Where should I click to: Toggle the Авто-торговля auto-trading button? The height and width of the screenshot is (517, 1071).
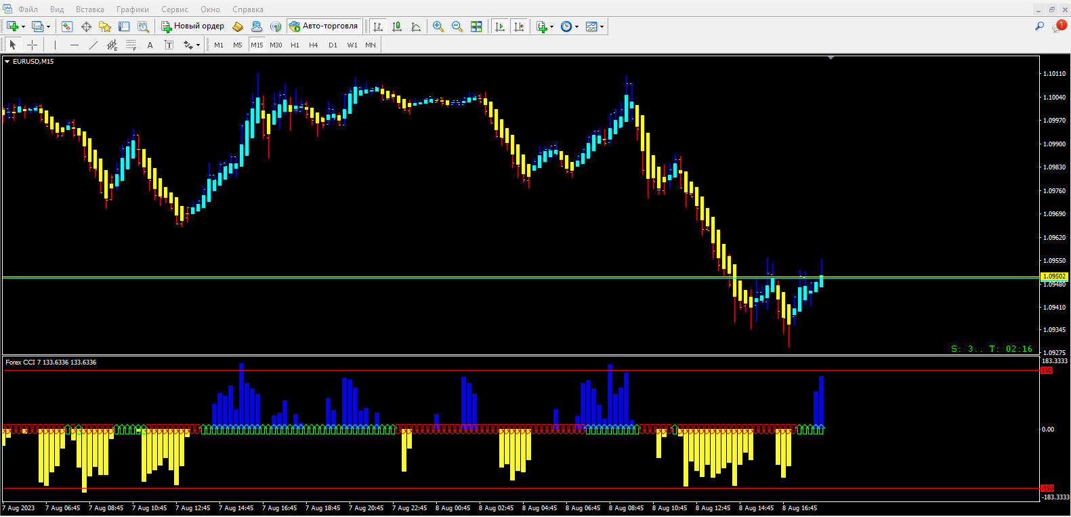324,26
